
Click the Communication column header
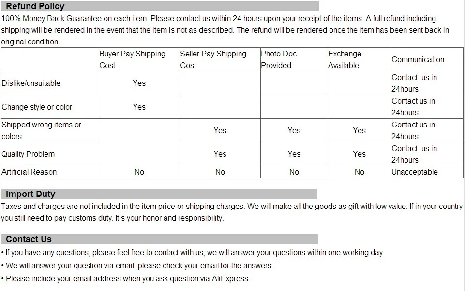[418, 59]
